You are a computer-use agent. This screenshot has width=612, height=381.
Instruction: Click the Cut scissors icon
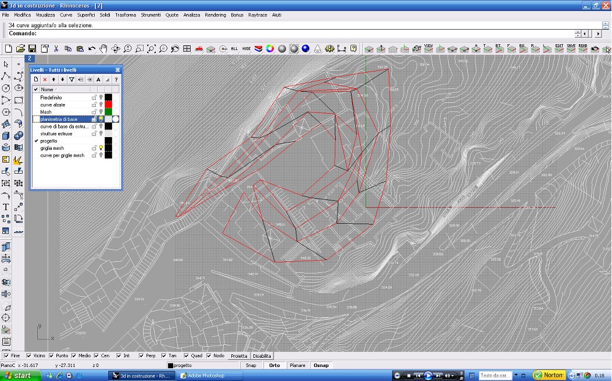[56, 49]
